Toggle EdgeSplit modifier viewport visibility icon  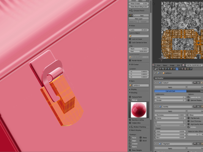(198, 144)
